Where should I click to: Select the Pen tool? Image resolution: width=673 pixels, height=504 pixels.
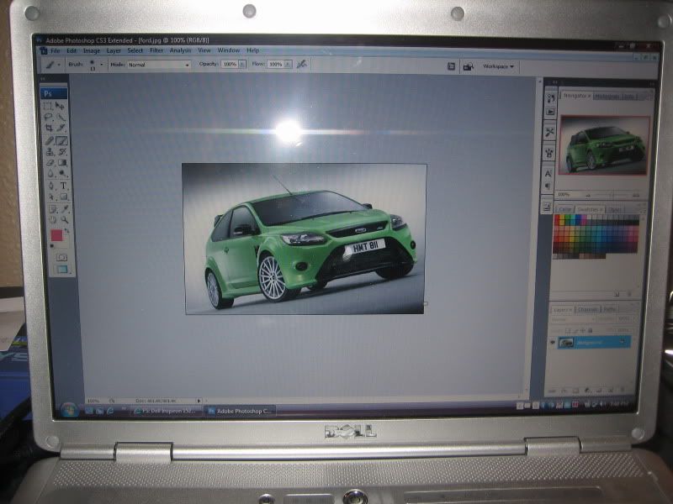51,186
